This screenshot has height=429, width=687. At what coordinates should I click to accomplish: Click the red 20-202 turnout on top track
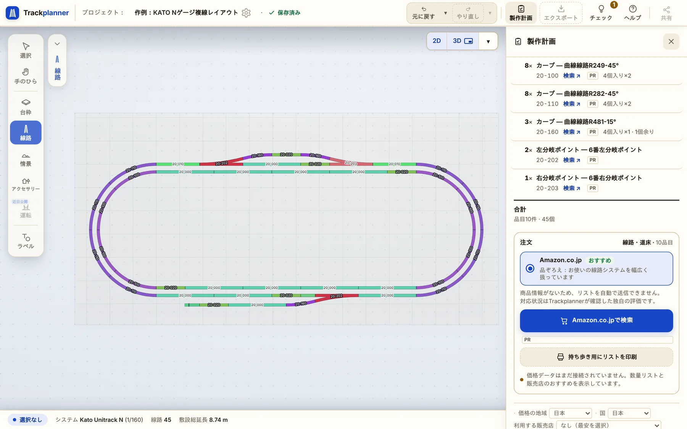[x=221, y=163]
